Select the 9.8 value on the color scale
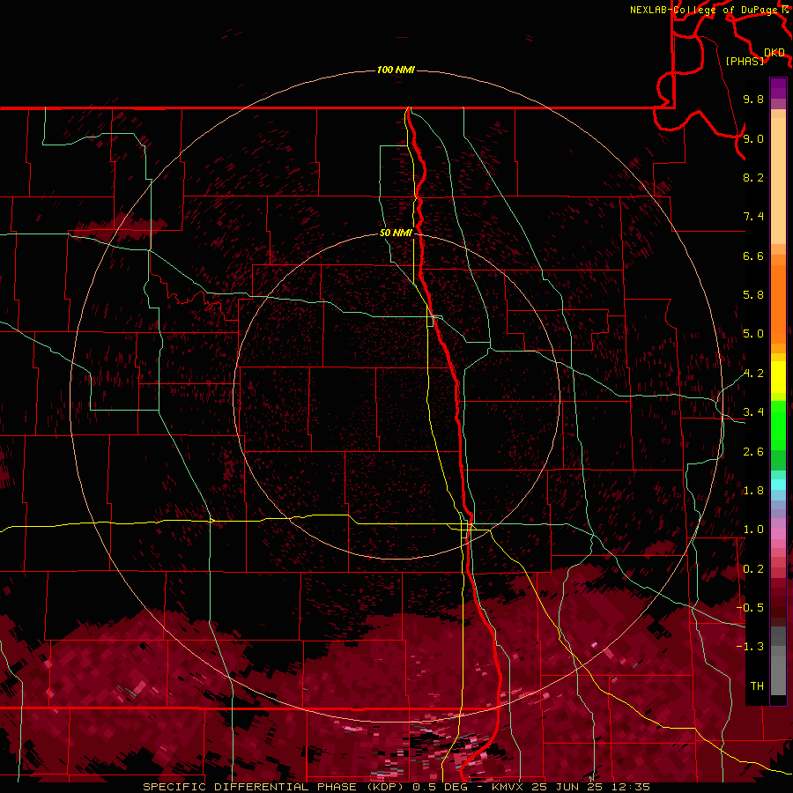 pos(753,99)
